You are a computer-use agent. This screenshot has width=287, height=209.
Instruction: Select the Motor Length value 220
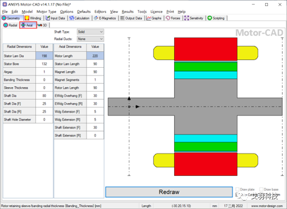tap(95, 56)
